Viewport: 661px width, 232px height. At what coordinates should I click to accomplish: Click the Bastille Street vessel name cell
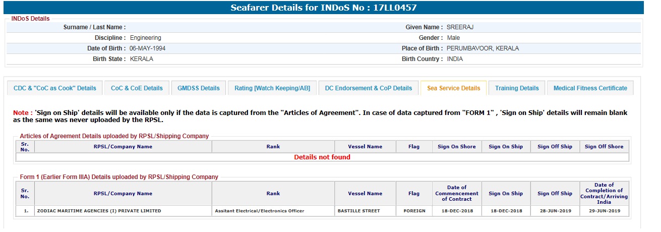359,211
